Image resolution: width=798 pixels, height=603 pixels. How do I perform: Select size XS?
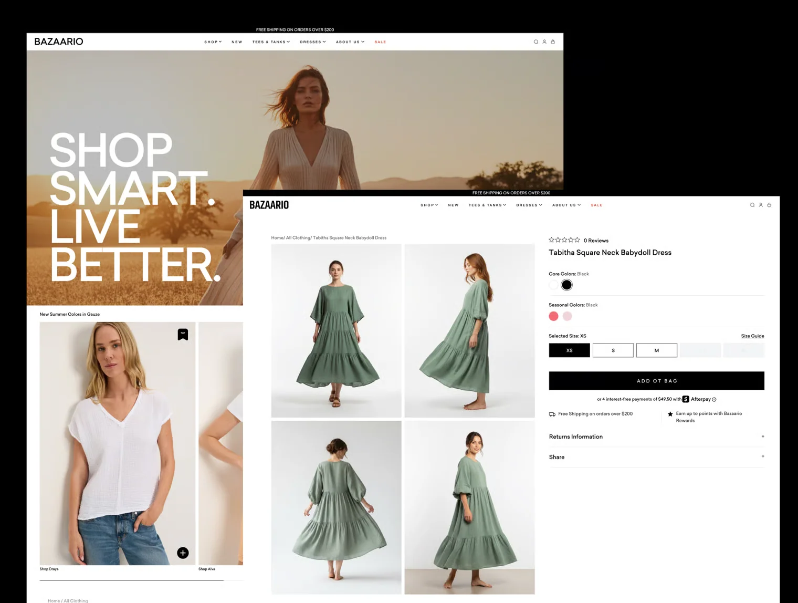coord(570,350)
